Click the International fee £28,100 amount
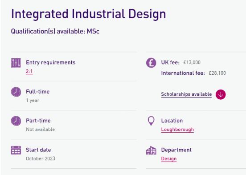246x175 pixels. (217, 73)
